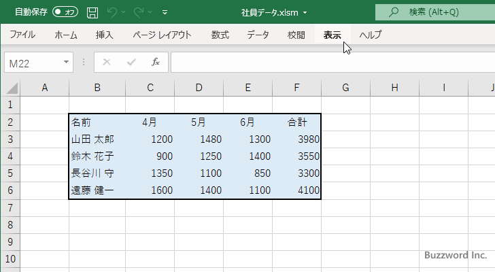The image size is (495, 272).
Task: Switch to the 数式 (Formulas) tab
Action: (220, 35)
